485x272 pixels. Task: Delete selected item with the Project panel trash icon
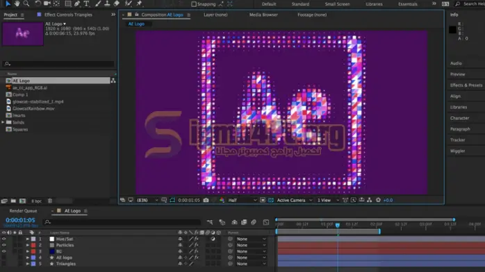[50, 201]
